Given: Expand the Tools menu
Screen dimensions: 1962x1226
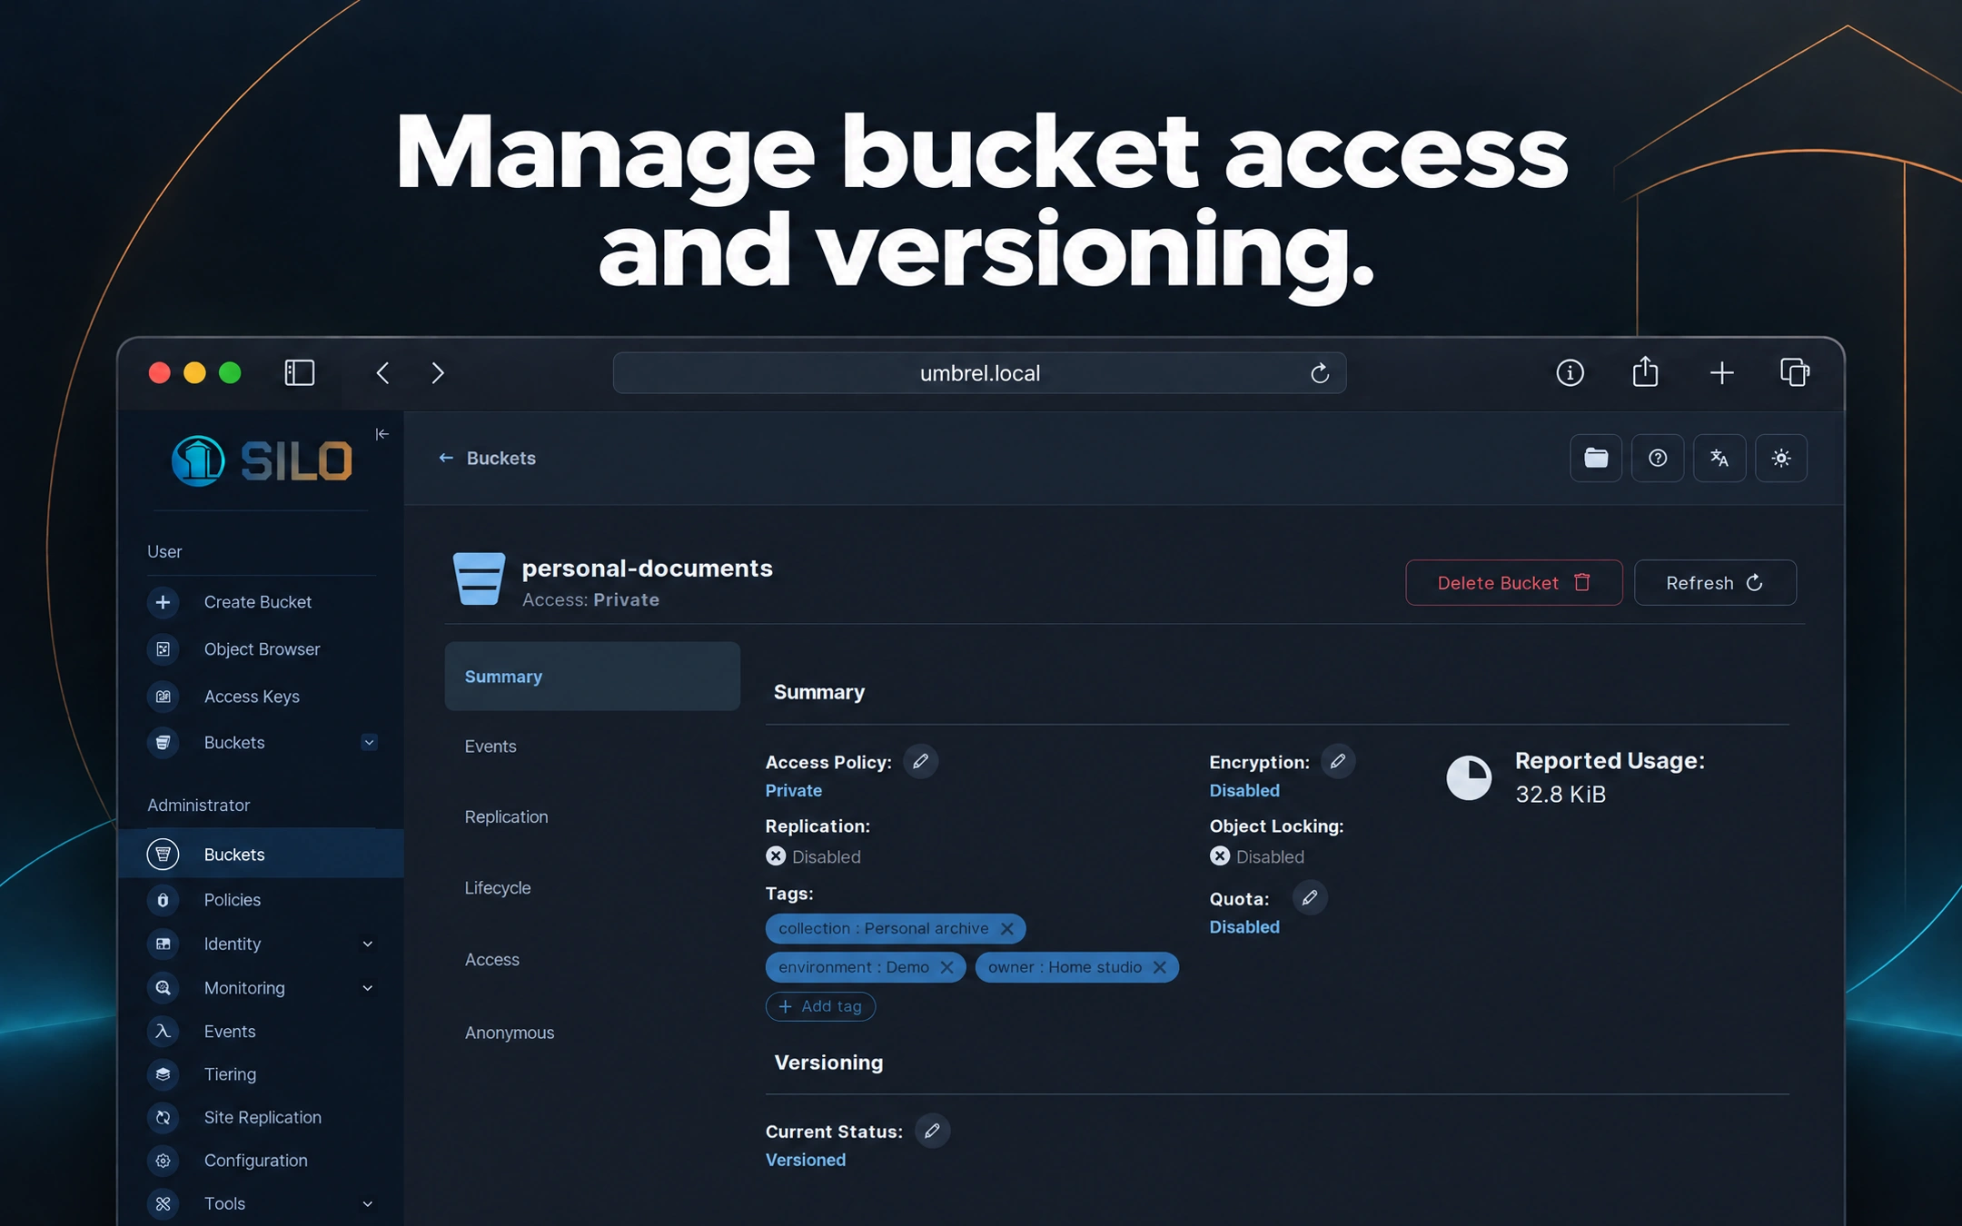Looking at the screenshot, I should pyautogui.click(x=367, y=1204).
